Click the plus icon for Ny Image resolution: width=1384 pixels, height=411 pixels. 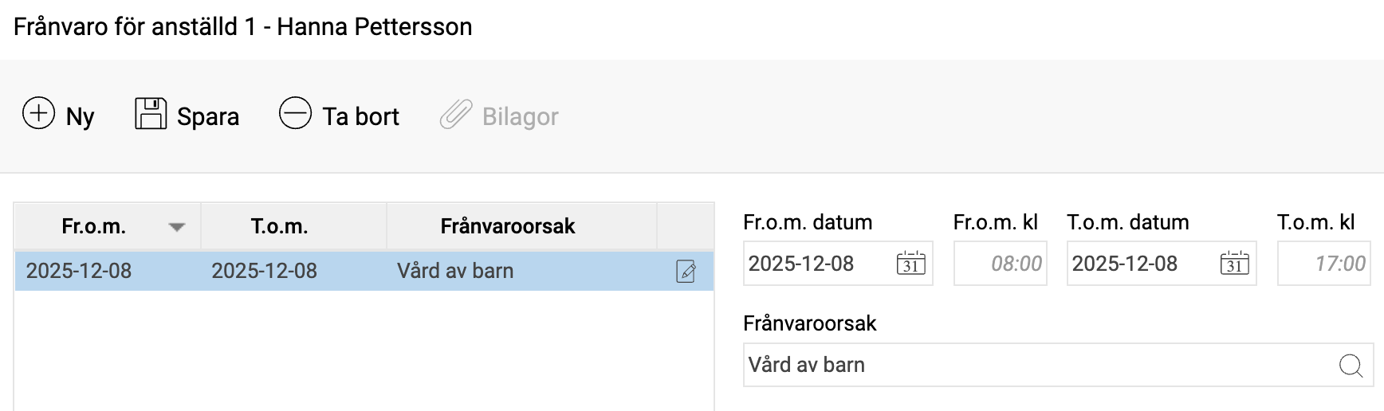38,113
